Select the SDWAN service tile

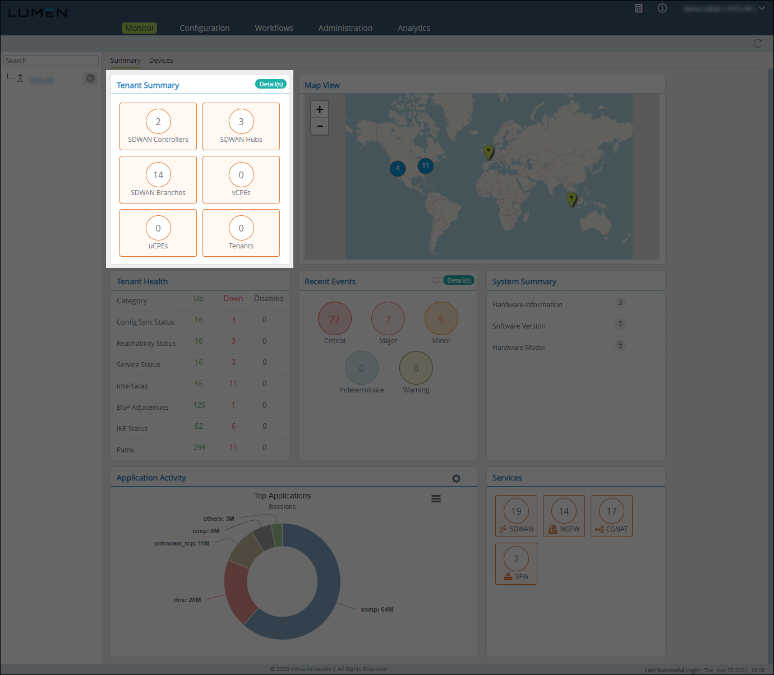pos(516,516)
